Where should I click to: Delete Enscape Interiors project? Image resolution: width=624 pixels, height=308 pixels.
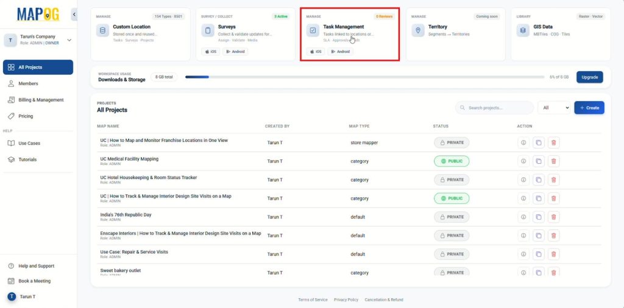point(553,236)
